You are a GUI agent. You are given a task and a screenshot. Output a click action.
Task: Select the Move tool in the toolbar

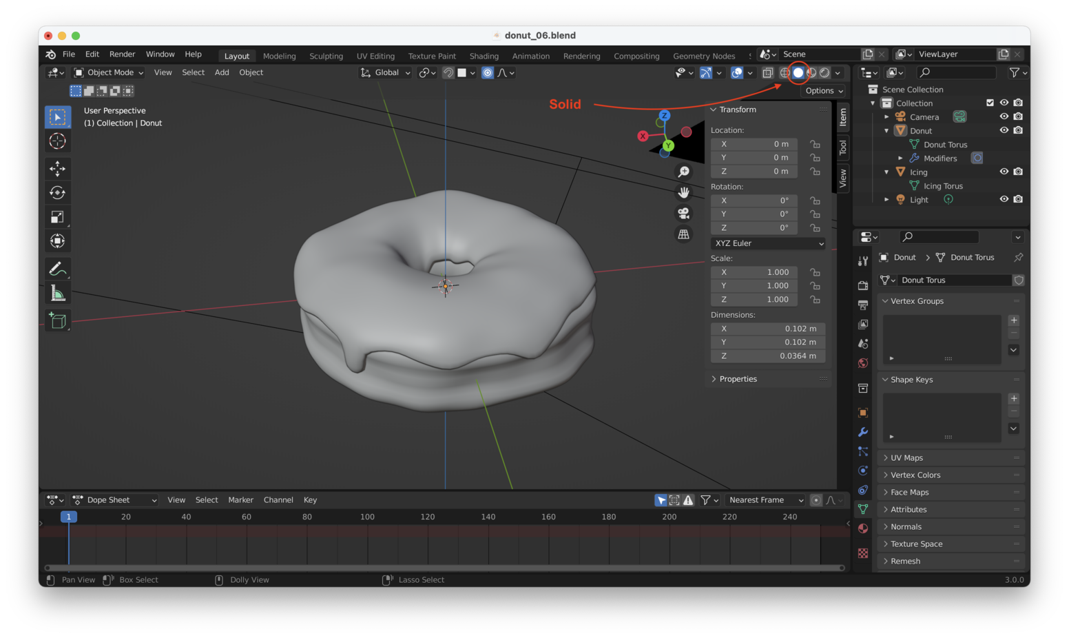pos(58,169)
